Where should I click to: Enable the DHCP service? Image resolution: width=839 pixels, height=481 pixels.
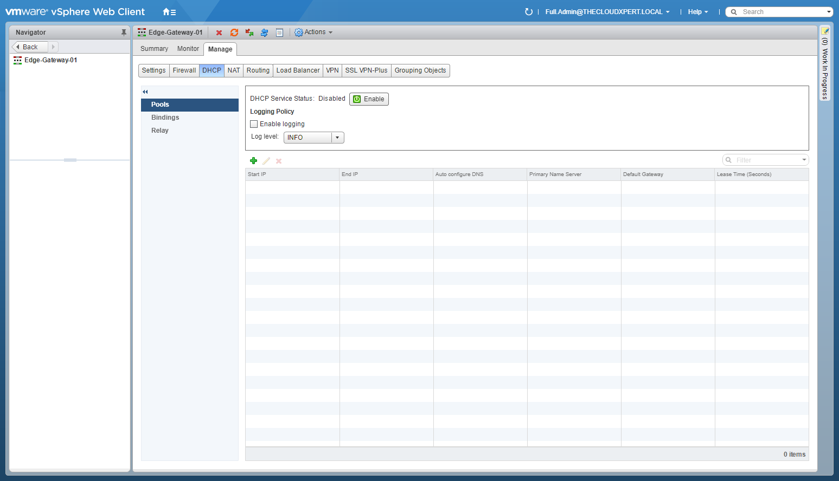pyautogui.click(x=369, y=99)
